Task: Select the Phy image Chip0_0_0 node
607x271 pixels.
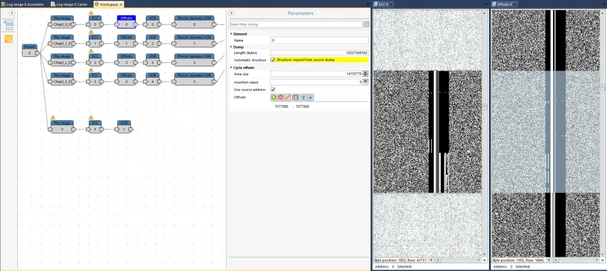Action: click(x=62, y=22)
